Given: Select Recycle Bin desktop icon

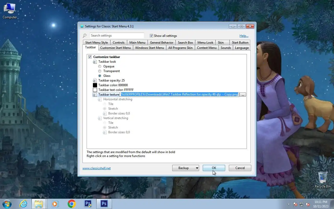Looking at the screenshot, I should [323, 180].
